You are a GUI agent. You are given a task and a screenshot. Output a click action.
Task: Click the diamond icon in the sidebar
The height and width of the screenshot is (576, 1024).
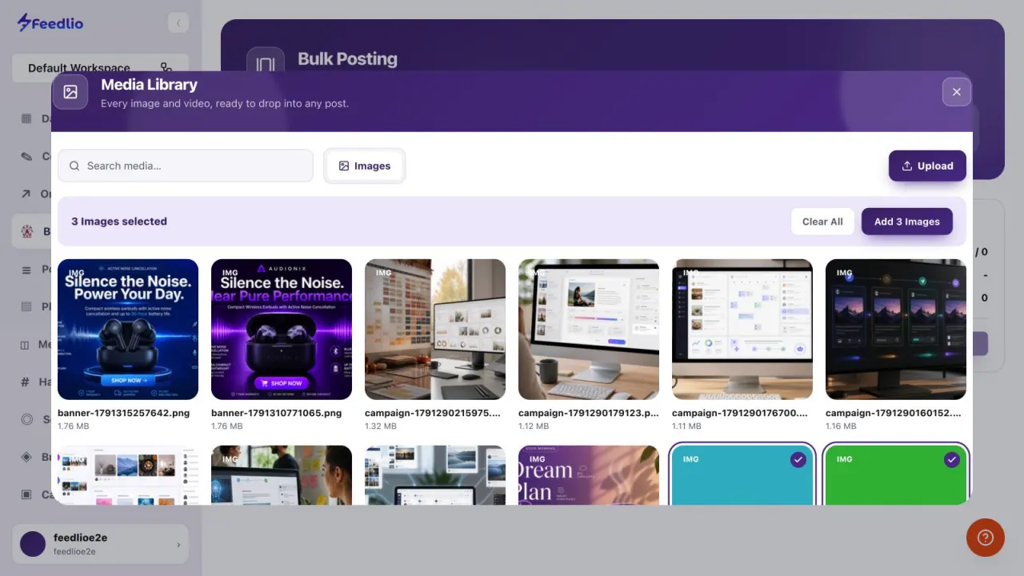pyautogui.click(x=26, y=457)
